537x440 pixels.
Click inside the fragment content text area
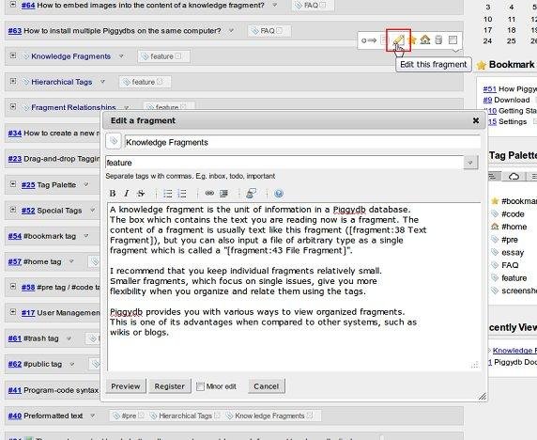[x=294, y=287]
